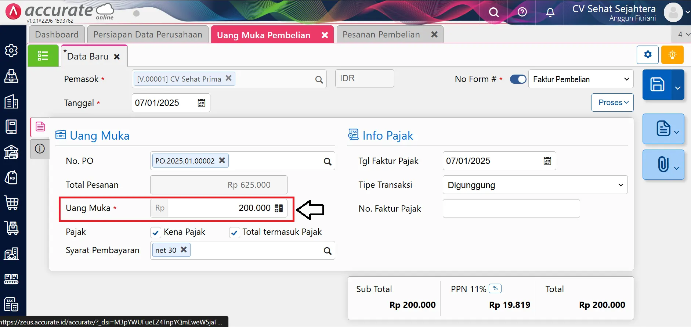Search payment terms magnifier
The height and width of the screenshot is (327, 691).
point(328,251)
